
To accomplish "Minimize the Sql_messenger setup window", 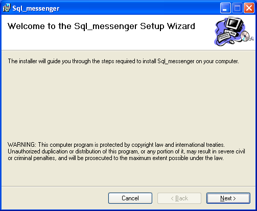I will point(225,8).
